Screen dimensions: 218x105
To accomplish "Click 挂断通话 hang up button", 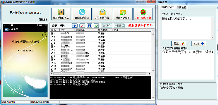I will click(119, 25).
